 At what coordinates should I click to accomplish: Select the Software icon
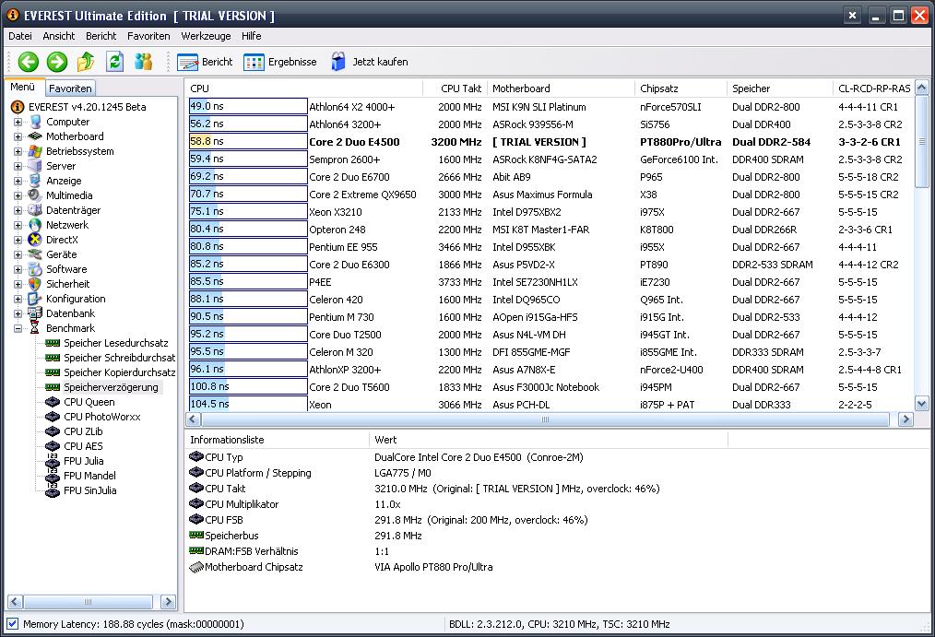36,269
